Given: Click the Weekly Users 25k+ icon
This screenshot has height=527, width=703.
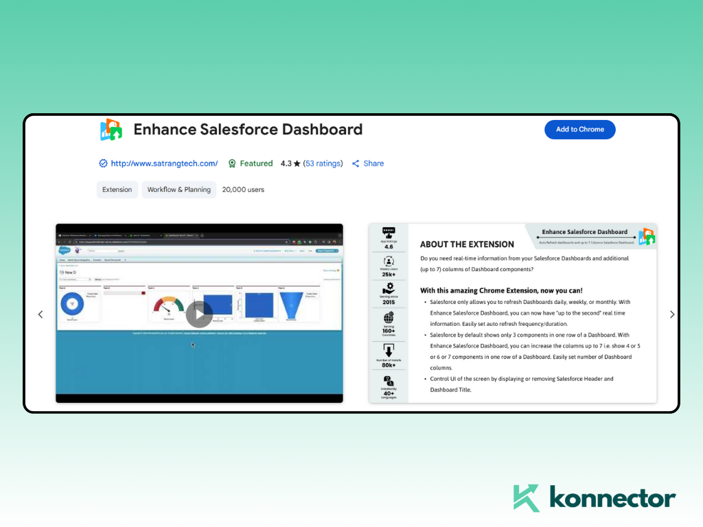Looking at the screenshot, I should point(389,261).
